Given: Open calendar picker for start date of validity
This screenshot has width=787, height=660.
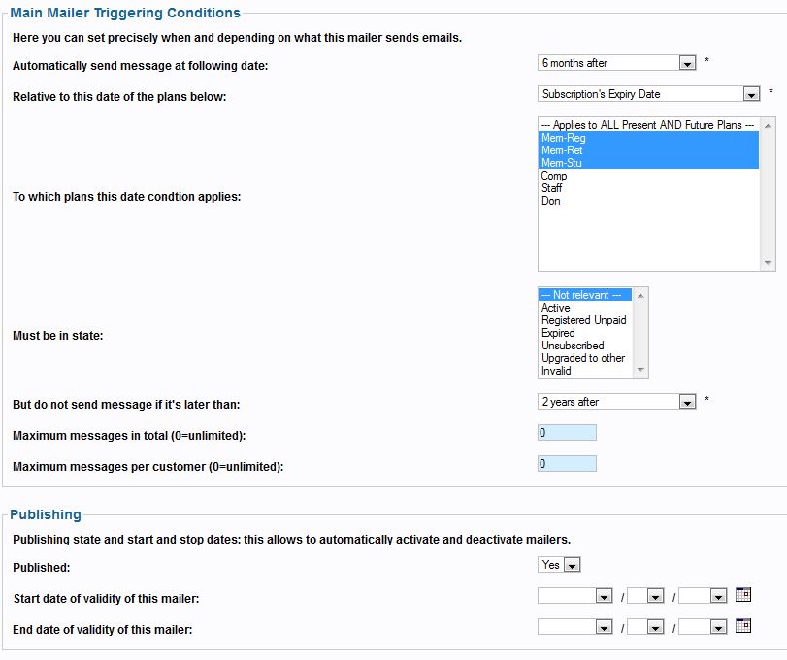Looking at the screenshot, I should 742,595.
